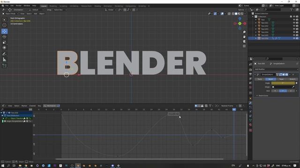Screen dimensions: 300x168
Task: Select the Annotate tool
Action: (4, 54)
